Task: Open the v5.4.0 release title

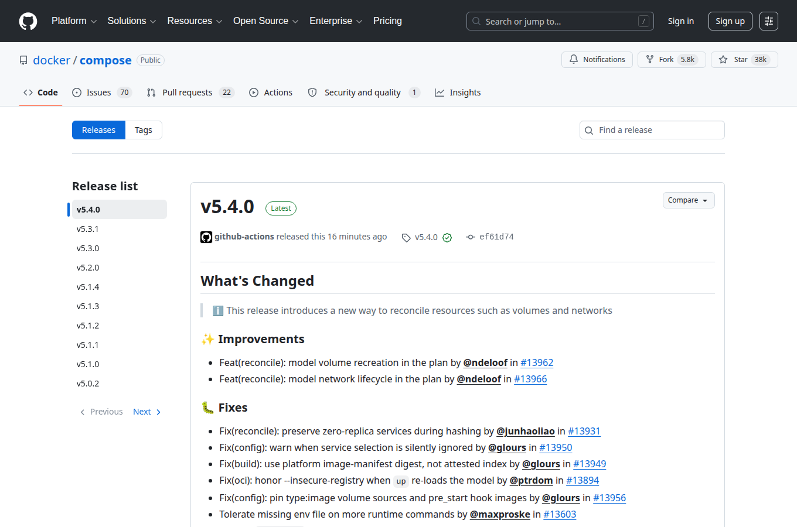Action: point(227,207)
